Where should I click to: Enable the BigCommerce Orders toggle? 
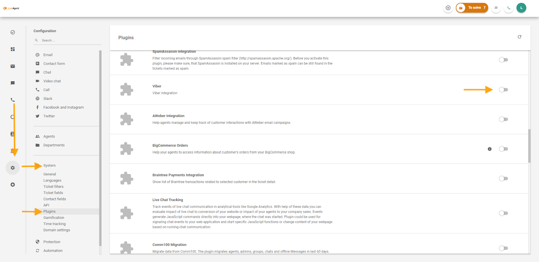pos(503,149)
